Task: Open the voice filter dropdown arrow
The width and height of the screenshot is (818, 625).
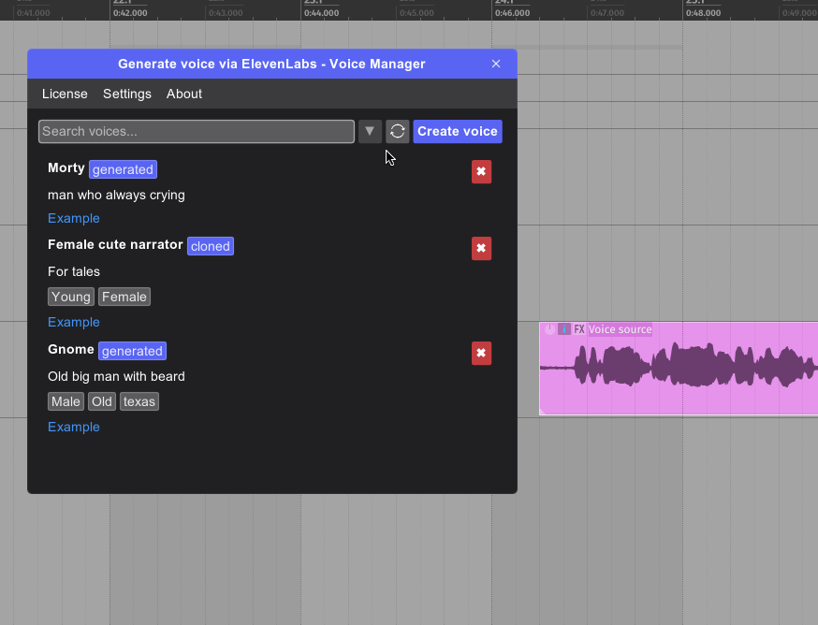Action: click(370, 131)
